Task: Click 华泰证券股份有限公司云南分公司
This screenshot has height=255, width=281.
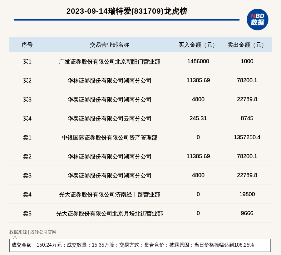Action: [110, 119]
